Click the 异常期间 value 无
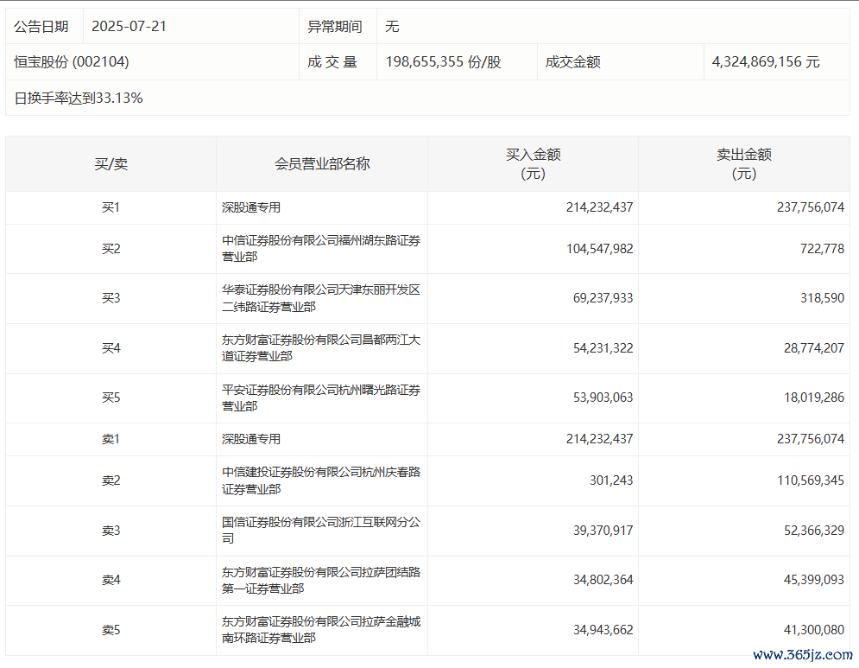Viewport: 859px width, 668px height. (392, 26)
